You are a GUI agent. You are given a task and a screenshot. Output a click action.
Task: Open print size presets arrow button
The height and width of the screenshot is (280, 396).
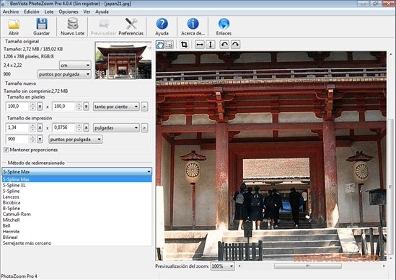(144, 128)
